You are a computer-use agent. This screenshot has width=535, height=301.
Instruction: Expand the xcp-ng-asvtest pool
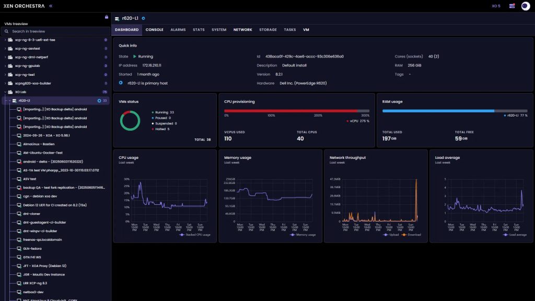pos(5,49)
